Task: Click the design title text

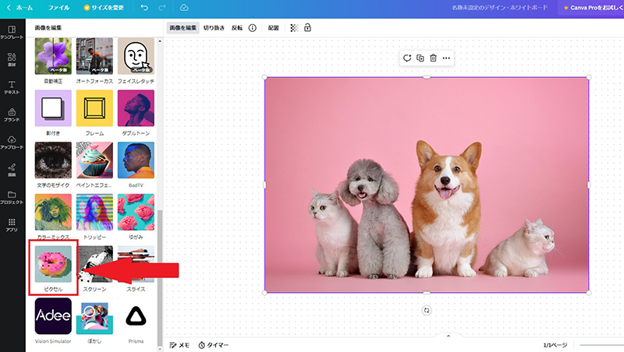Action: (499, 8)
